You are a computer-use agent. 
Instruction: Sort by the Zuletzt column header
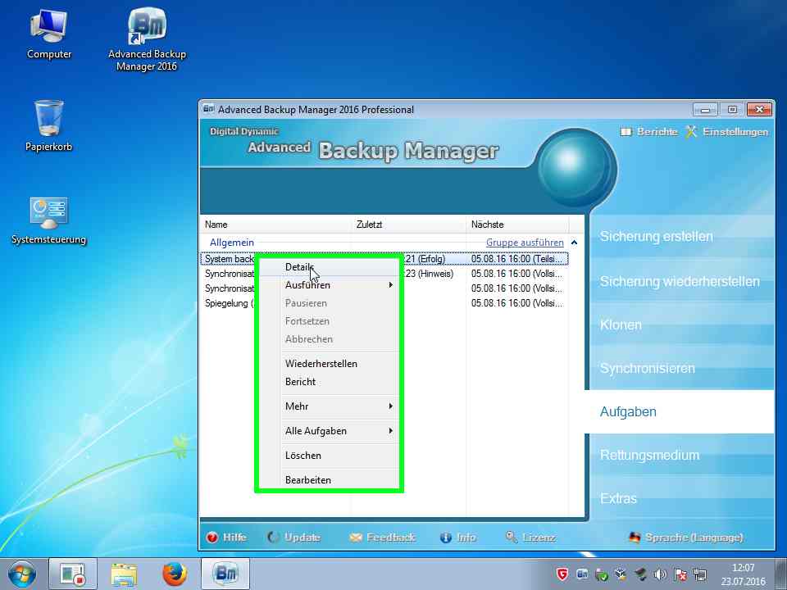point(408,225)
